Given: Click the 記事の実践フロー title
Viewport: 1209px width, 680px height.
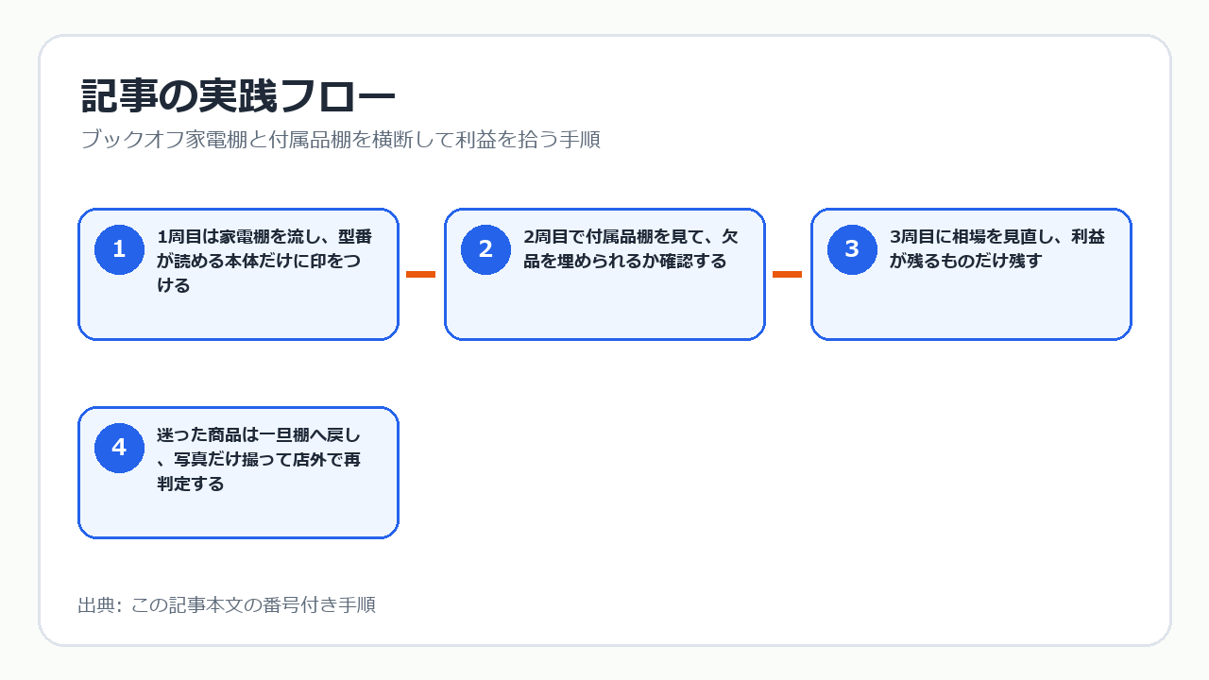Looking at the screenshot, I should click(x=238, y=96).
